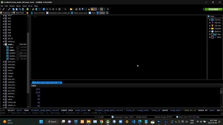Expand the mysql database node
Viewport: 223px width, 125px height.
[x=3, y=76]
